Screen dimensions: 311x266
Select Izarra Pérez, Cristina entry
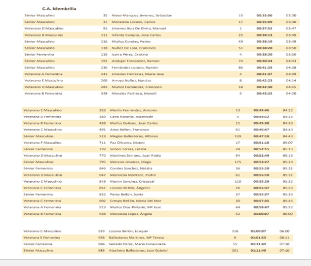[x=130, y=54]
